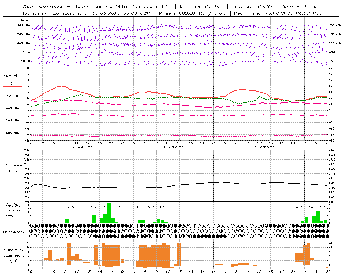
Task: Select the 3.4 precipitation total
Action: [x=310, y=207]
